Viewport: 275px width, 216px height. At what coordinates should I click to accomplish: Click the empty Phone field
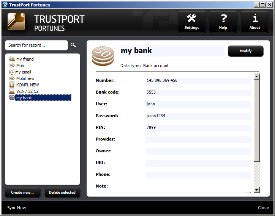coord(198,175)
